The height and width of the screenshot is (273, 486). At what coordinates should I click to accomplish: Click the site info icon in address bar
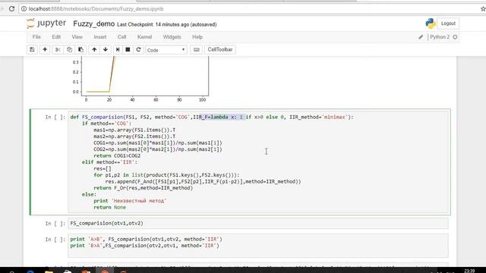24,8
